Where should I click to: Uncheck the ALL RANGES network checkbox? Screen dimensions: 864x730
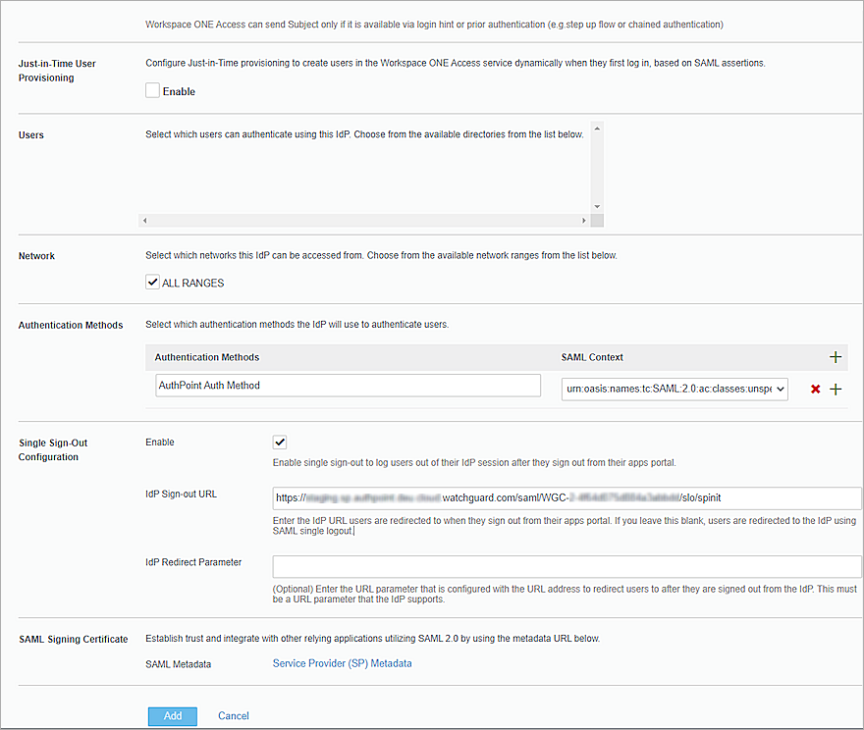[x=152, y=283]
